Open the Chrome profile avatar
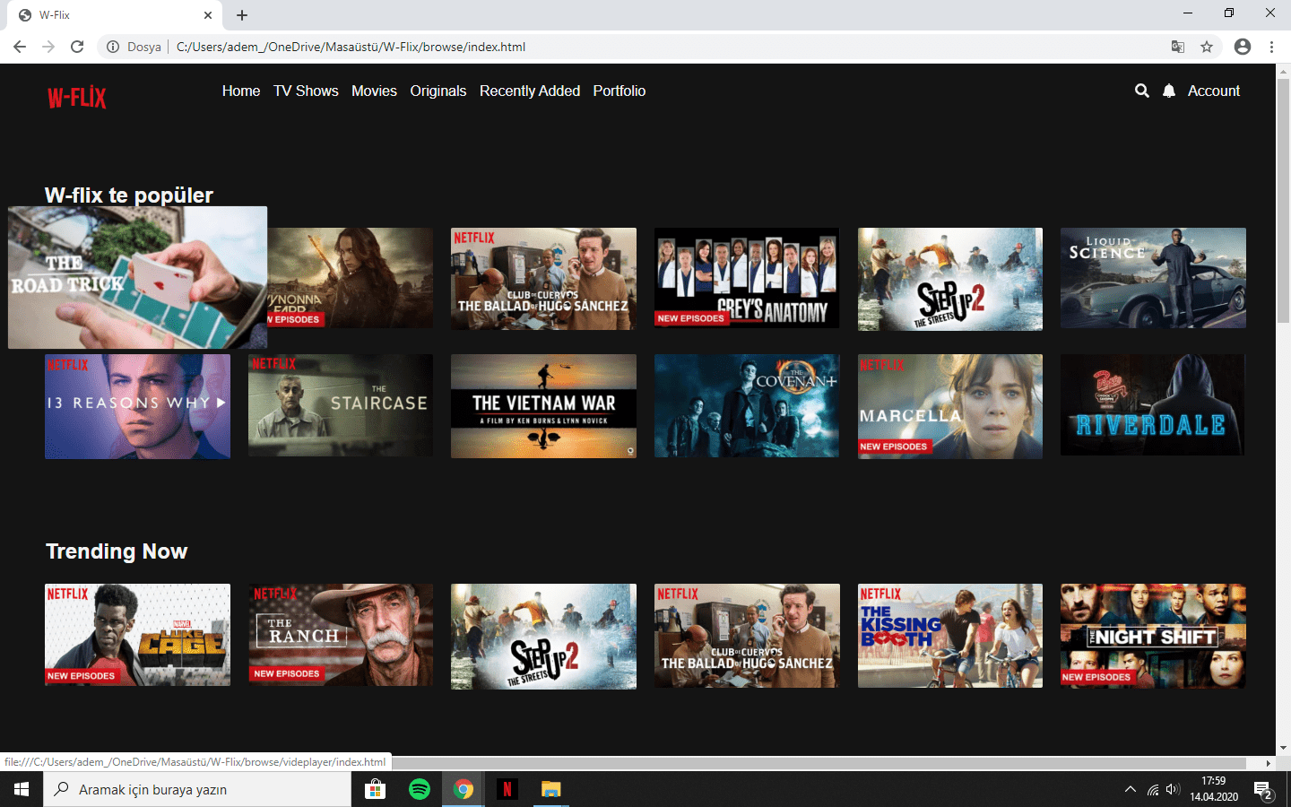The width and height of the screenshot is (1291, 807). pos(1243,47)
